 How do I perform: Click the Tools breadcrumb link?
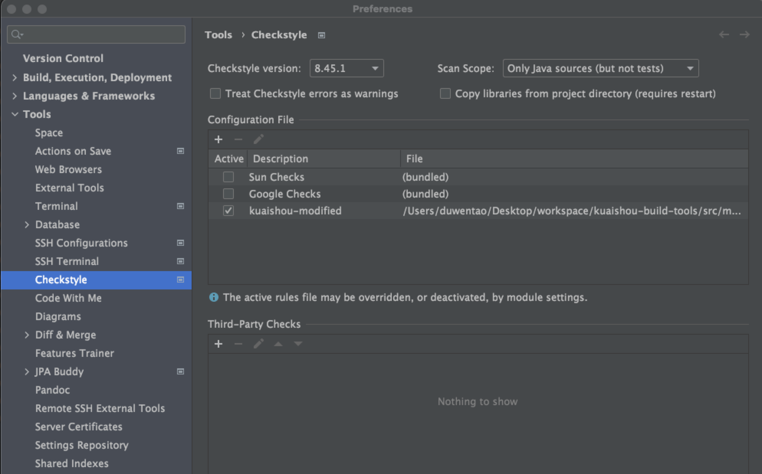[218, 35]
